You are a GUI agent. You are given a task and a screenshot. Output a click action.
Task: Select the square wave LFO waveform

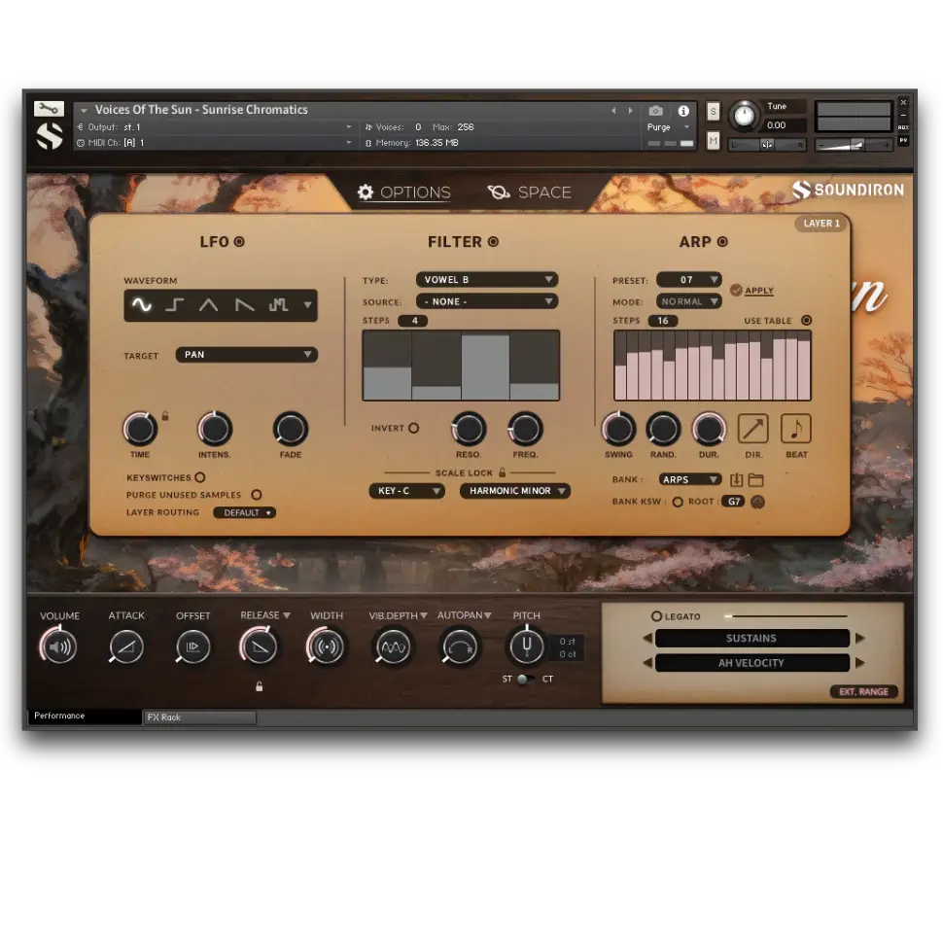(177, 304)
